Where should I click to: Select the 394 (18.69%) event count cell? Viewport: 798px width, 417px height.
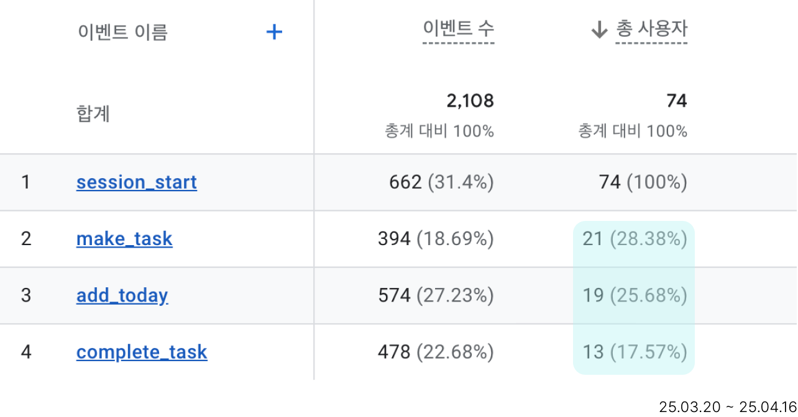pos(436,239)
